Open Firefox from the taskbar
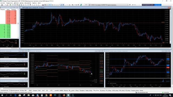This screenshot has height=97, width=173. pos(64,95)
